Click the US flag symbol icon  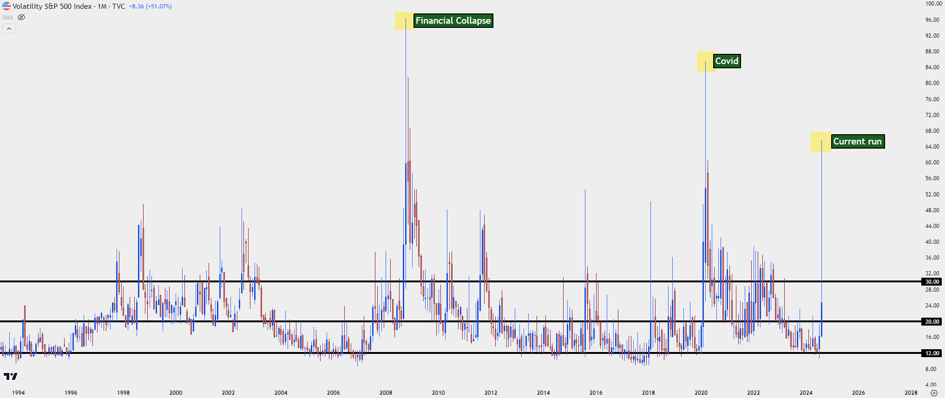click(x=6, y=6)
